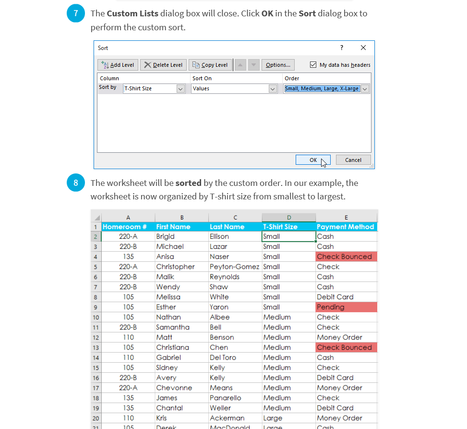Open the Sort by T-Shirt Size dropdown
The width and height of the screenshot is (467, 429).
[180, 89]
